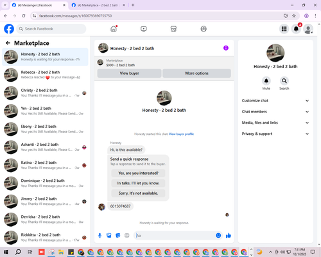The width and height of the screenshot is (321, 257).
Task: Open File Explorer from the taskbar
Action: [61, 252]
